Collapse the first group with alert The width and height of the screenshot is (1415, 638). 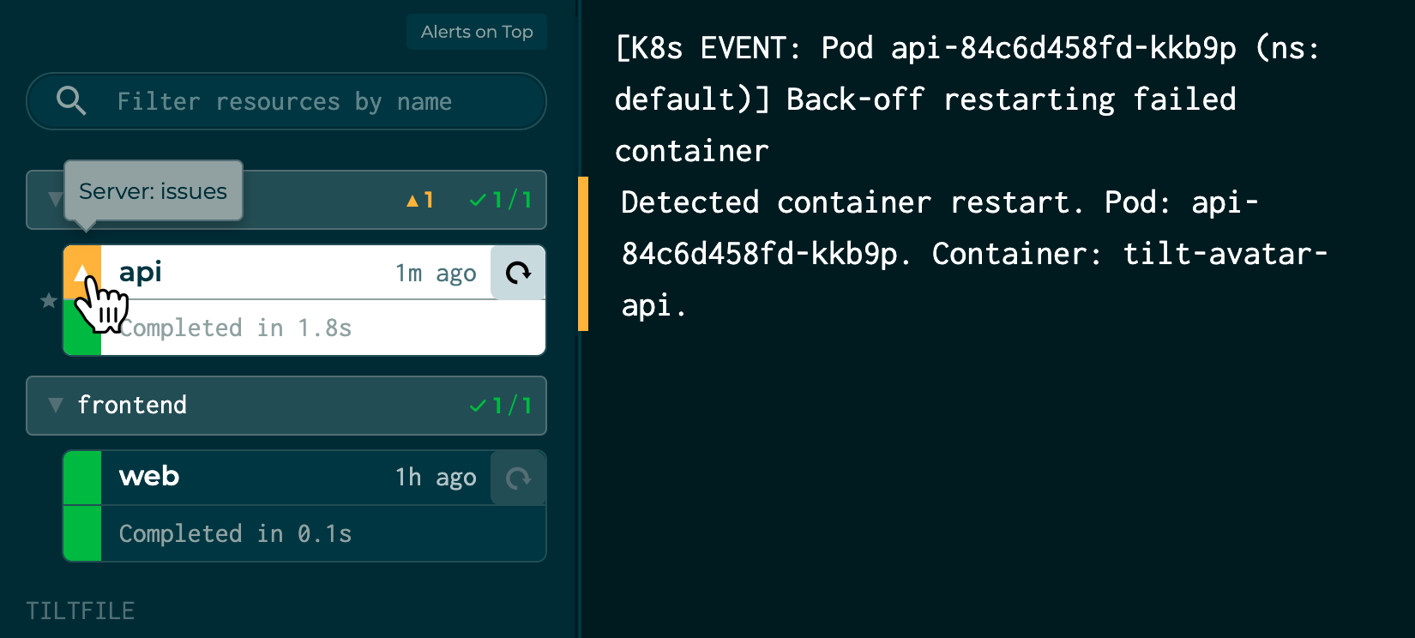click(x=55, y=200)
